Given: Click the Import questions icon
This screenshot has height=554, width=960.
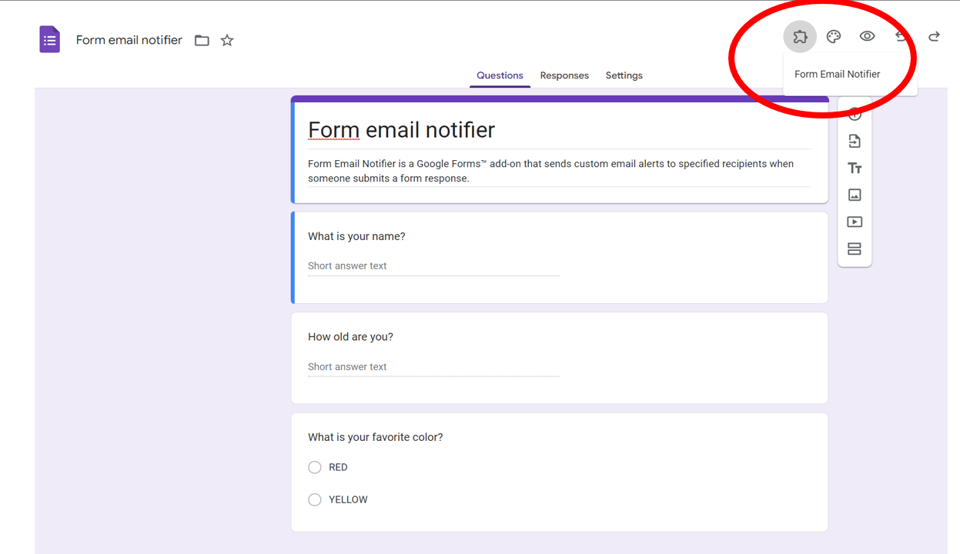Looking at the screenshot, I should [x=855, y=141].
